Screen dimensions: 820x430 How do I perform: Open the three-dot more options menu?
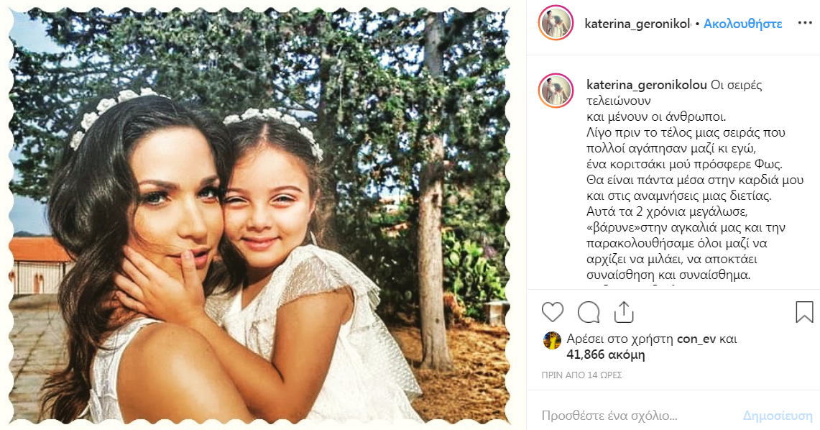804,24
